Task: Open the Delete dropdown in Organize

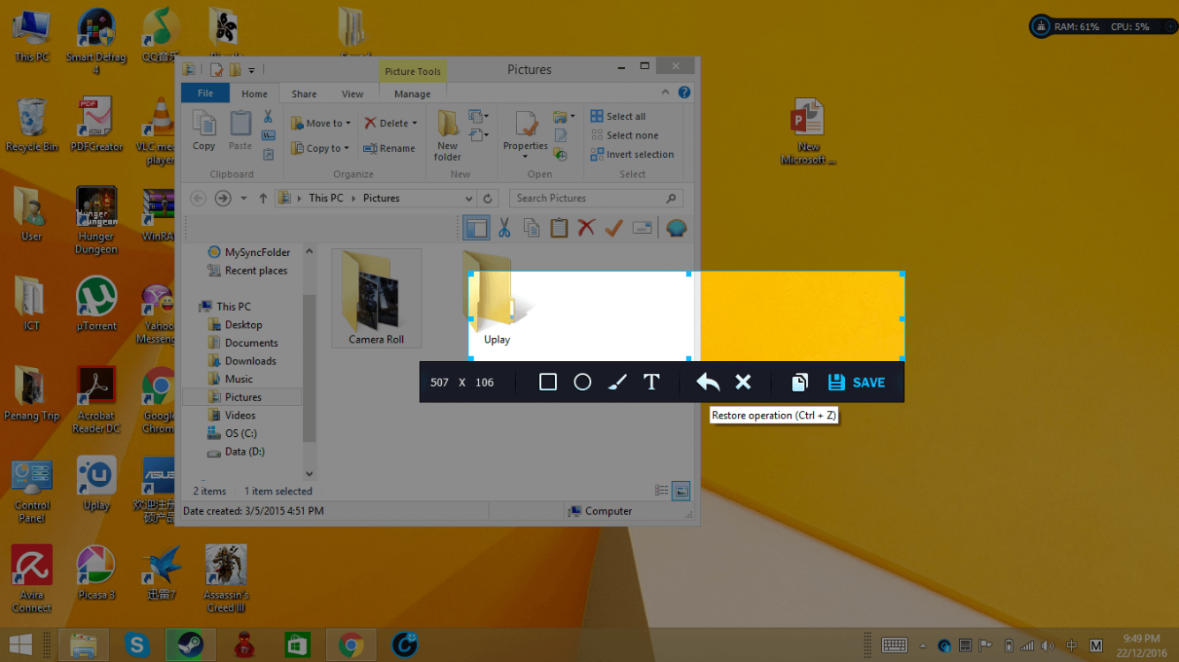Action: click(391, 124)
